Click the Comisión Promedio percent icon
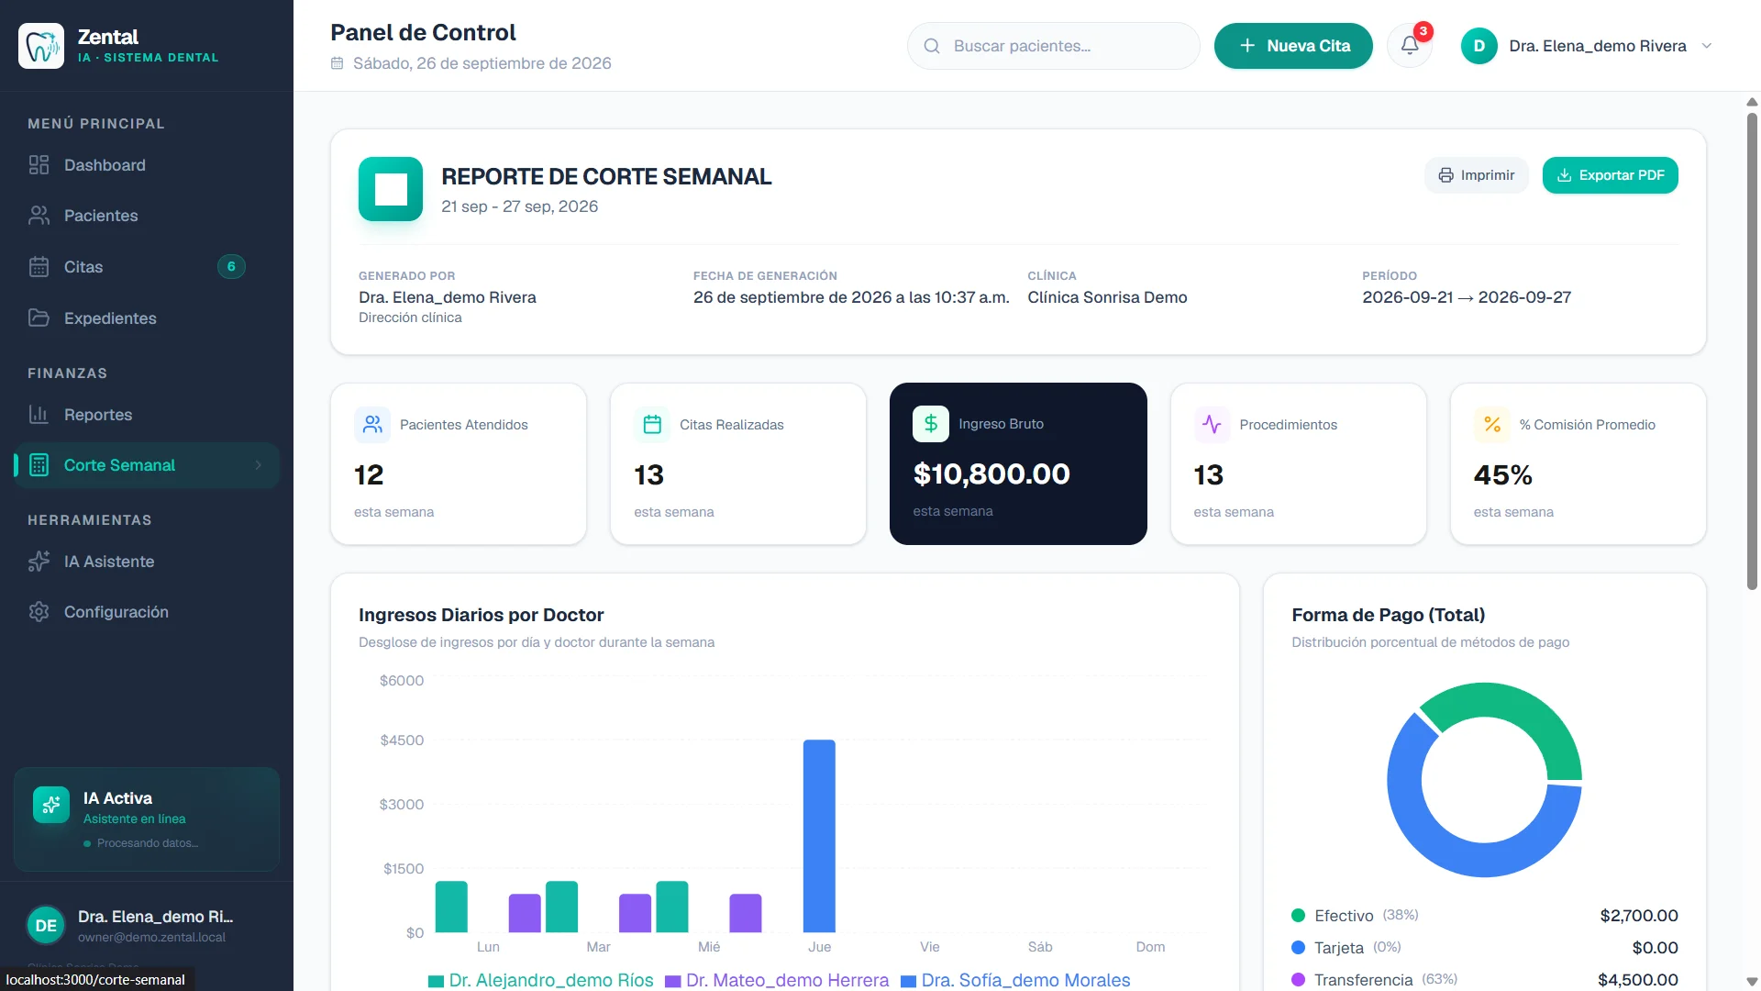Screen dimensions: 1761x991 (1492, 425)
